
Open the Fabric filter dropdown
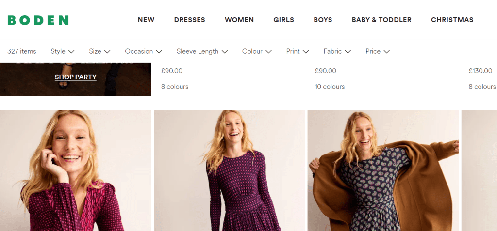coord(337,51)
